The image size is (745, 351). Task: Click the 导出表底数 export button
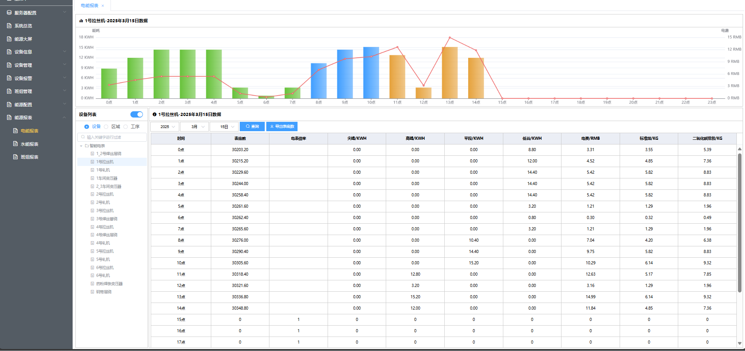coord(282,127)
